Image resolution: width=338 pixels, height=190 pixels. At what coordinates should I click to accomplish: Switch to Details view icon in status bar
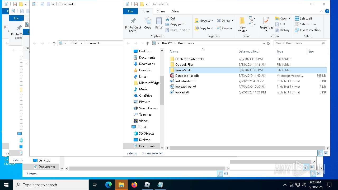point(320,153)
